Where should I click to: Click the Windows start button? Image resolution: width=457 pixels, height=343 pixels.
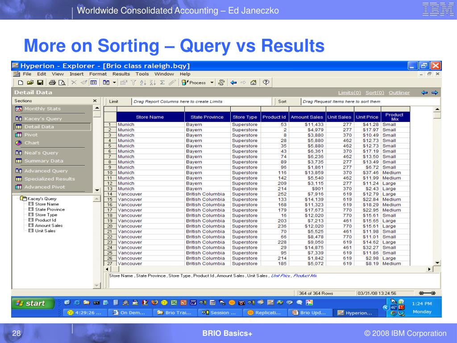[x=33, y=303]
